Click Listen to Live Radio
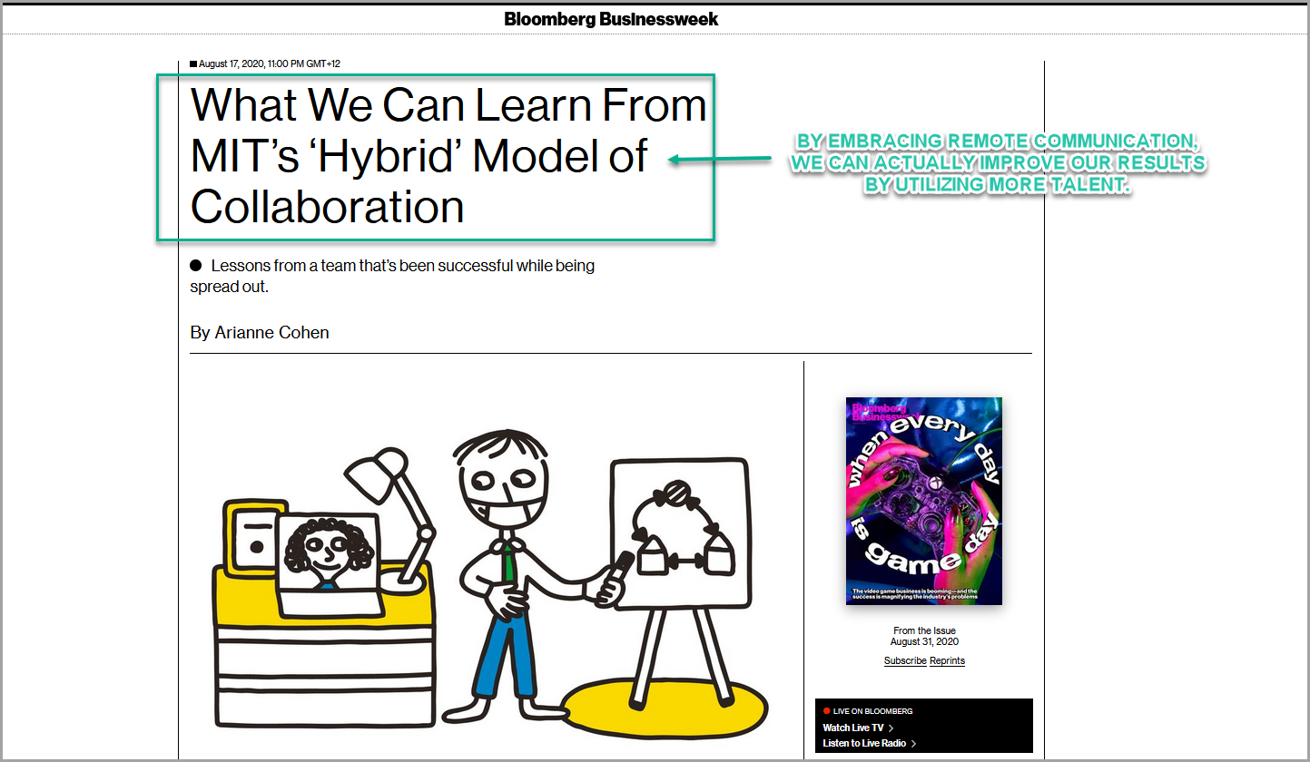Viewport: 1310px width, 762px height. [x=864, y=744]
